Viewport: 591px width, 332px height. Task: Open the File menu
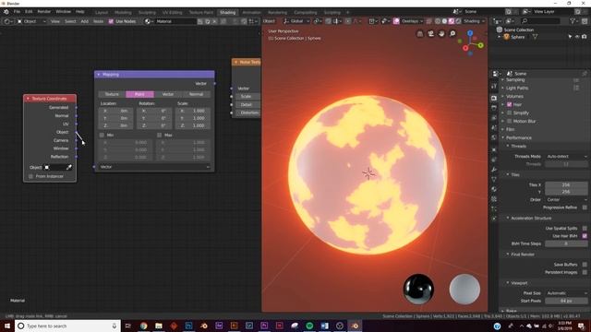(17, 12)
